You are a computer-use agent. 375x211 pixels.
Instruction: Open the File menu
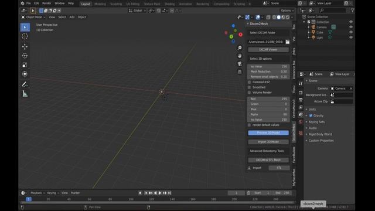pyautogui.click(x=29, y=4)
